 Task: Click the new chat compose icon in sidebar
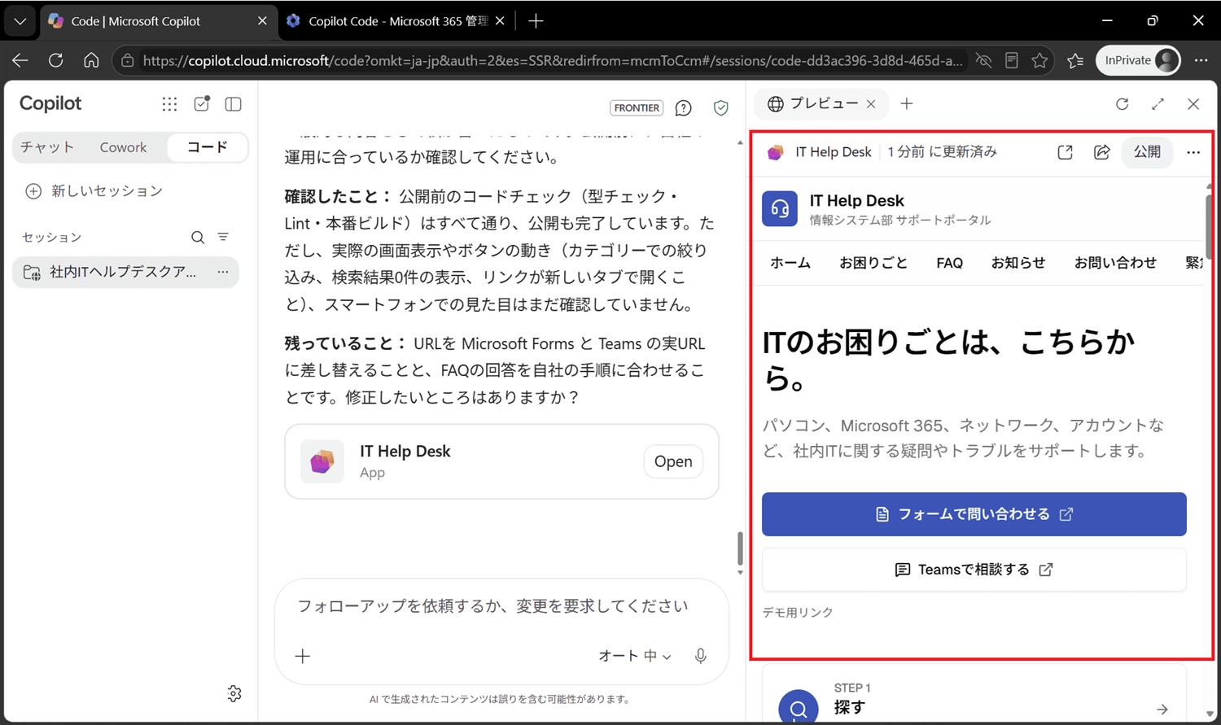point(202,103)
